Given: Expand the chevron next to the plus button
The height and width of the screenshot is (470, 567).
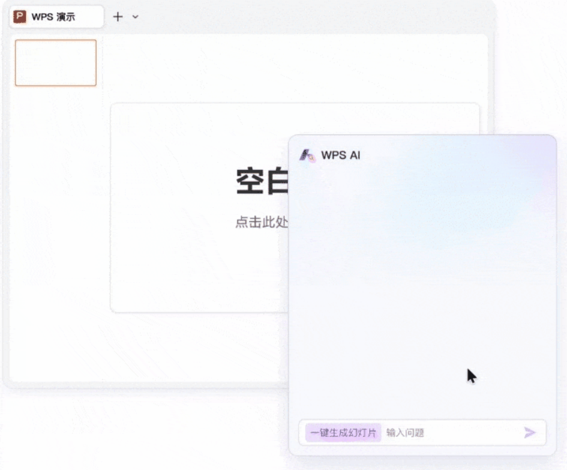Looking at the screenshot, I should point(135,17).
